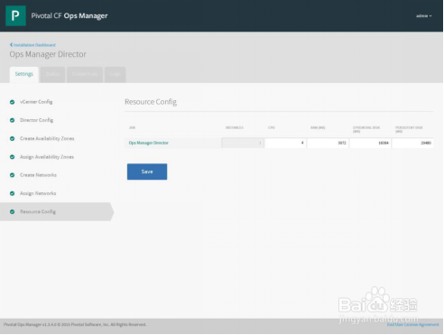
Task: Click the check icon beside Resource Config
Action: point(12,212)
